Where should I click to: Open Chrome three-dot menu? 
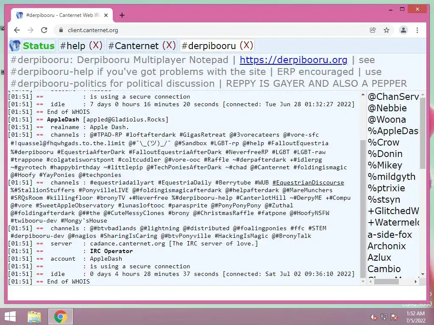[417, 30]
